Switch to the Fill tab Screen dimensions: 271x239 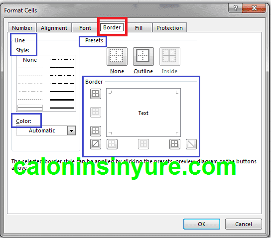click(138, 28)
